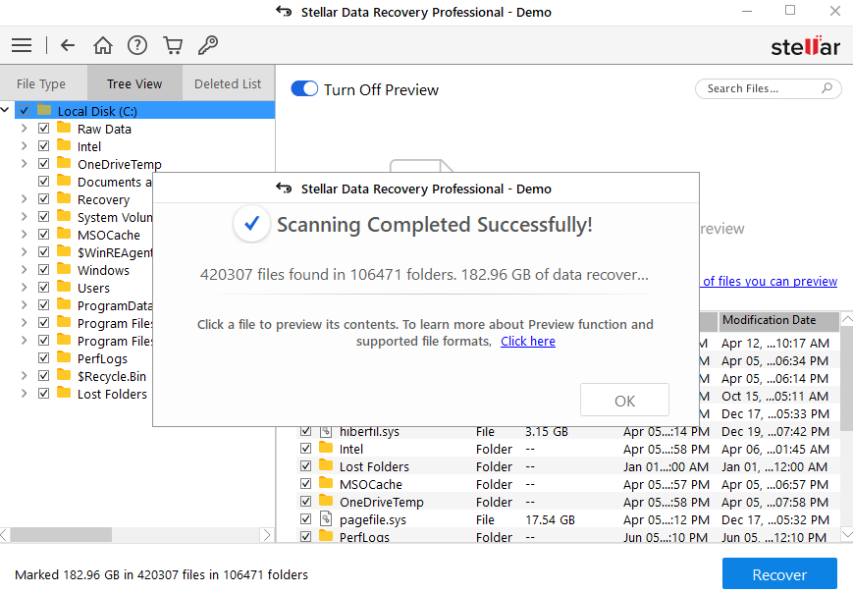Click the Intel folder icon in file list

[x=326, y=448]
